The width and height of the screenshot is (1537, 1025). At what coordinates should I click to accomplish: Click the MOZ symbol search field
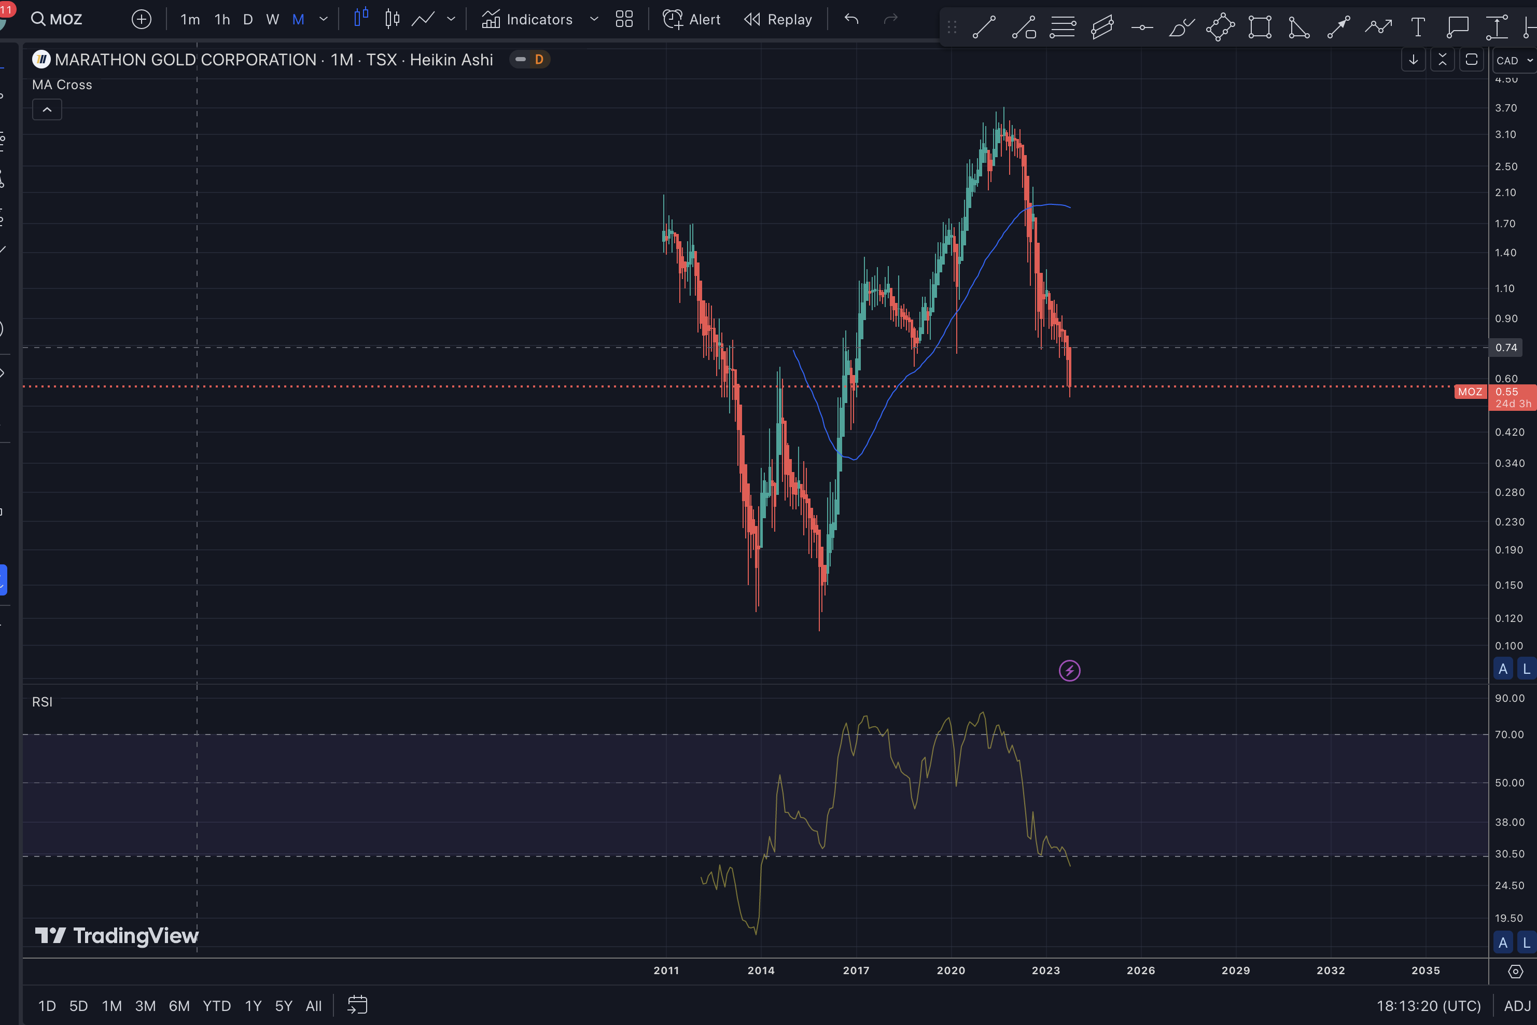click(x=58, y=20)
